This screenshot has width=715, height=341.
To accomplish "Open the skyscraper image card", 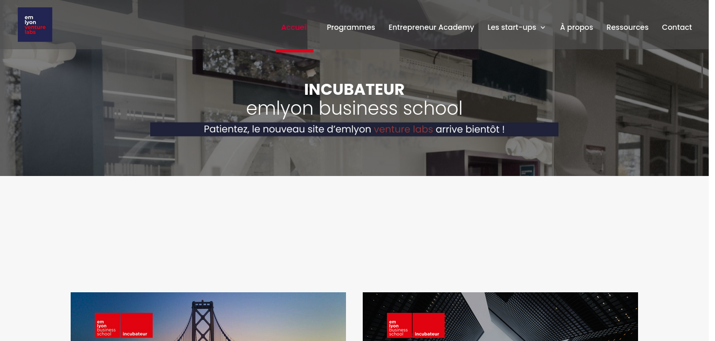I will point(500,316).
